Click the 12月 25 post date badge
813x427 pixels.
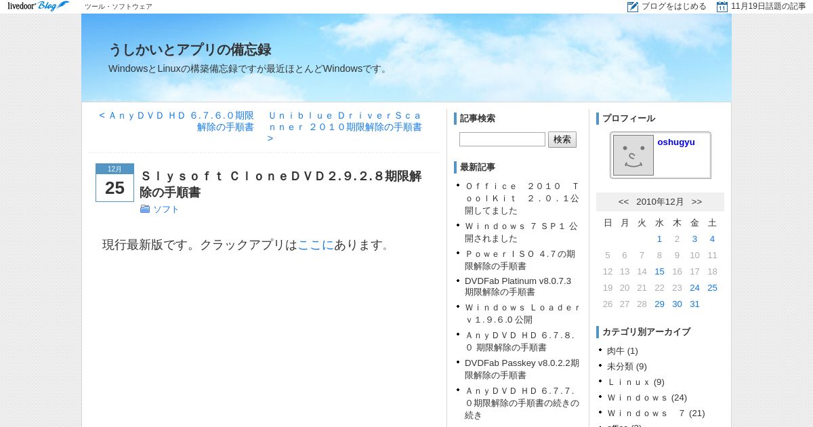tap(114, 182)
